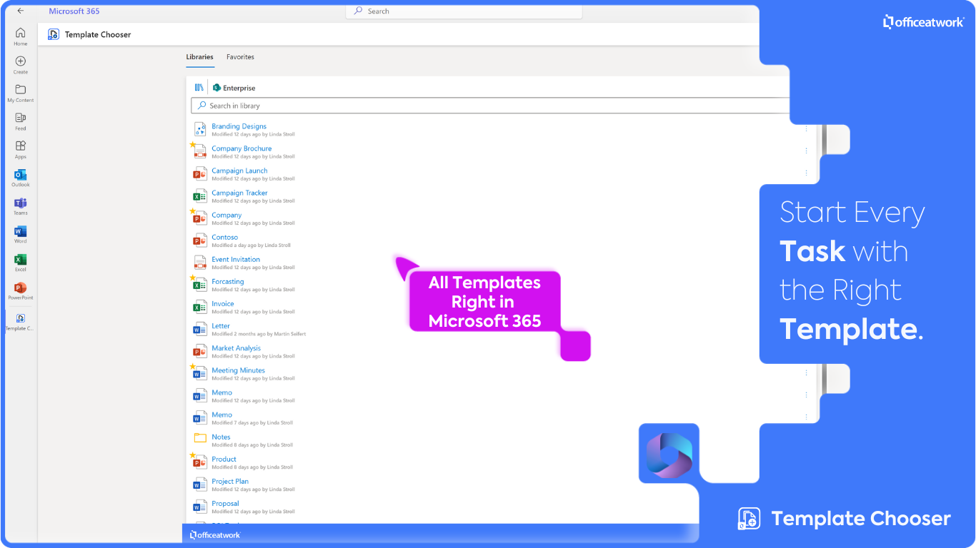Viewport: 976px width, 548px height.
Task: Open the Company template name
Action: [x=226, y=215]
